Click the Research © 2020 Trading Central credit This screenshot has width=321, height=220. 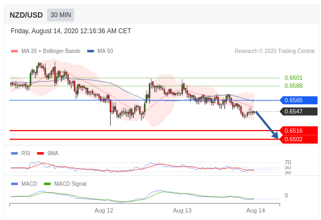tap(274, 51)
